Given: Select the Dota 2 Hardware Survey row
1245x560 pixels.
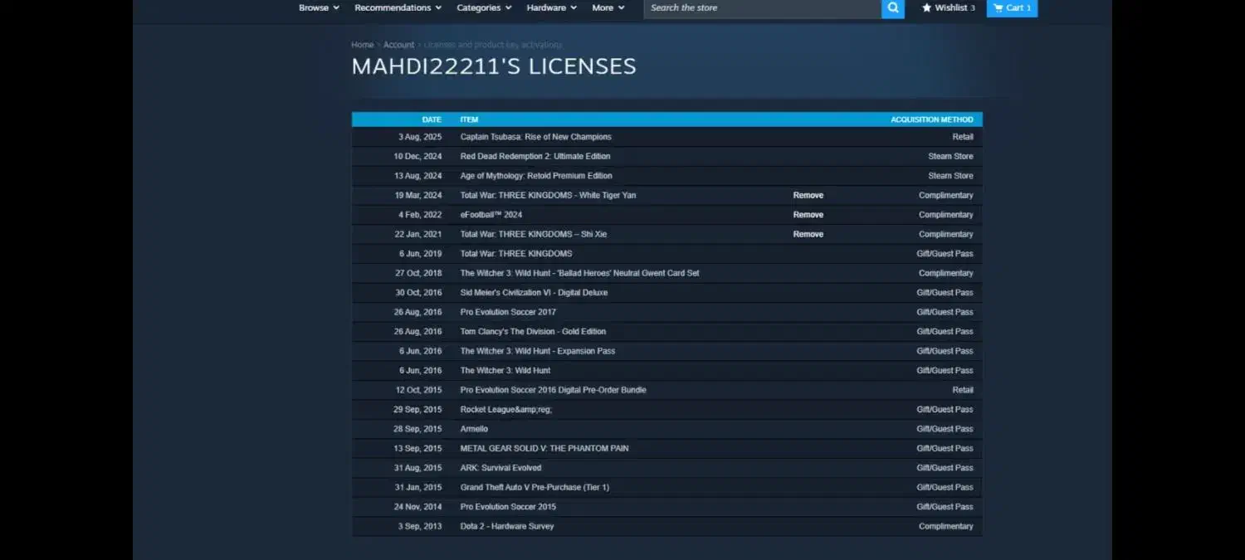Looking at the screenshot, I should pyautogui.click(x=506, y=527).
